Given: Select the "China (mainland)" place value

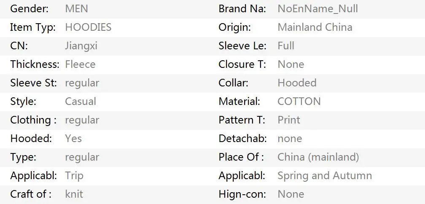Looking at the screenshot, I should point(318,157).
